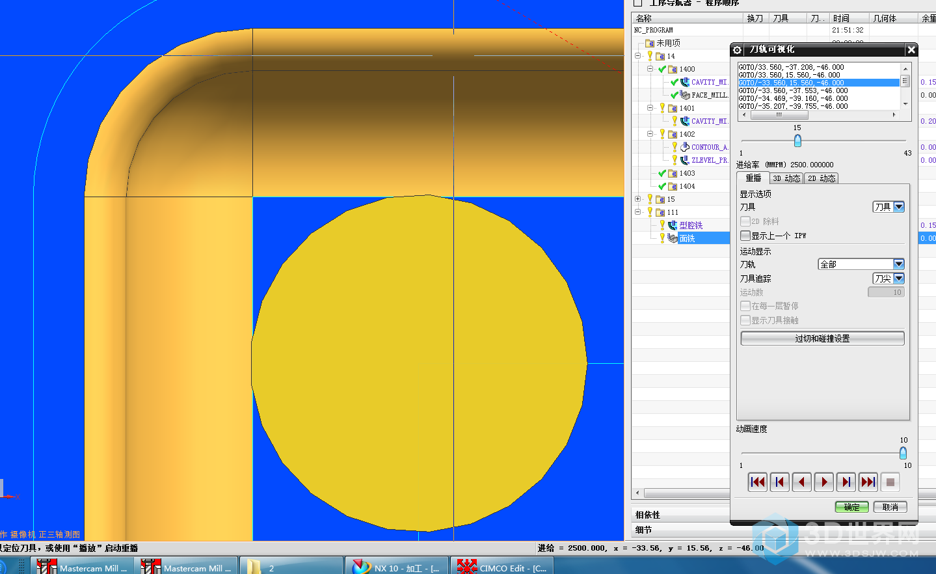Open the 刀具 display dropdown
The image size is (936, 574).
click(889, 207)
